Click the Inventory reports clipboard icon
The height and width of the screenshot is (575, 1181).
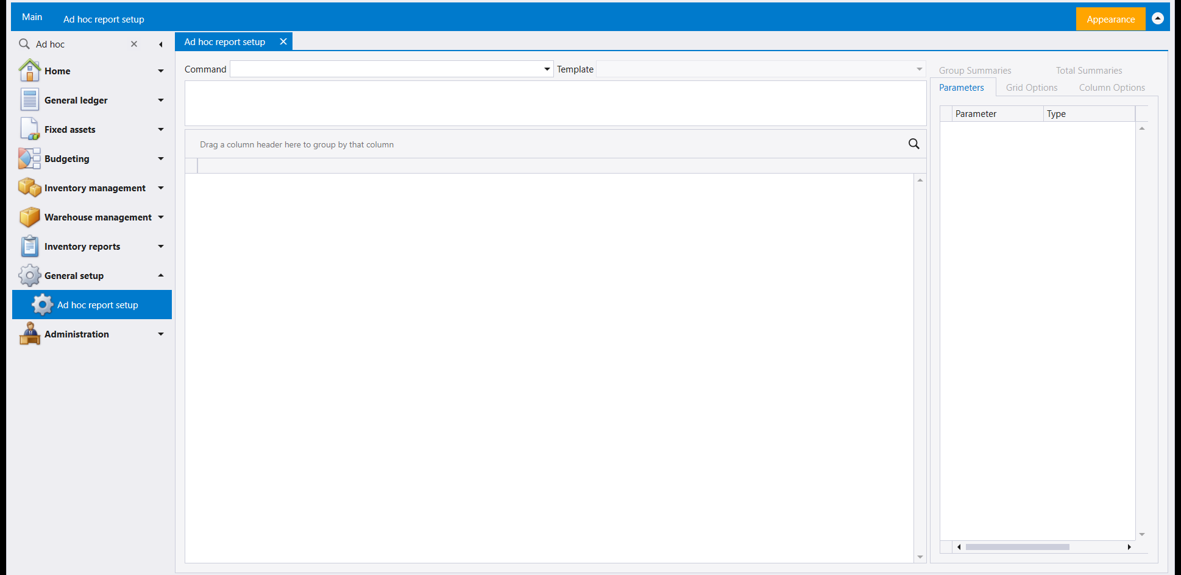tap(29, 246)
